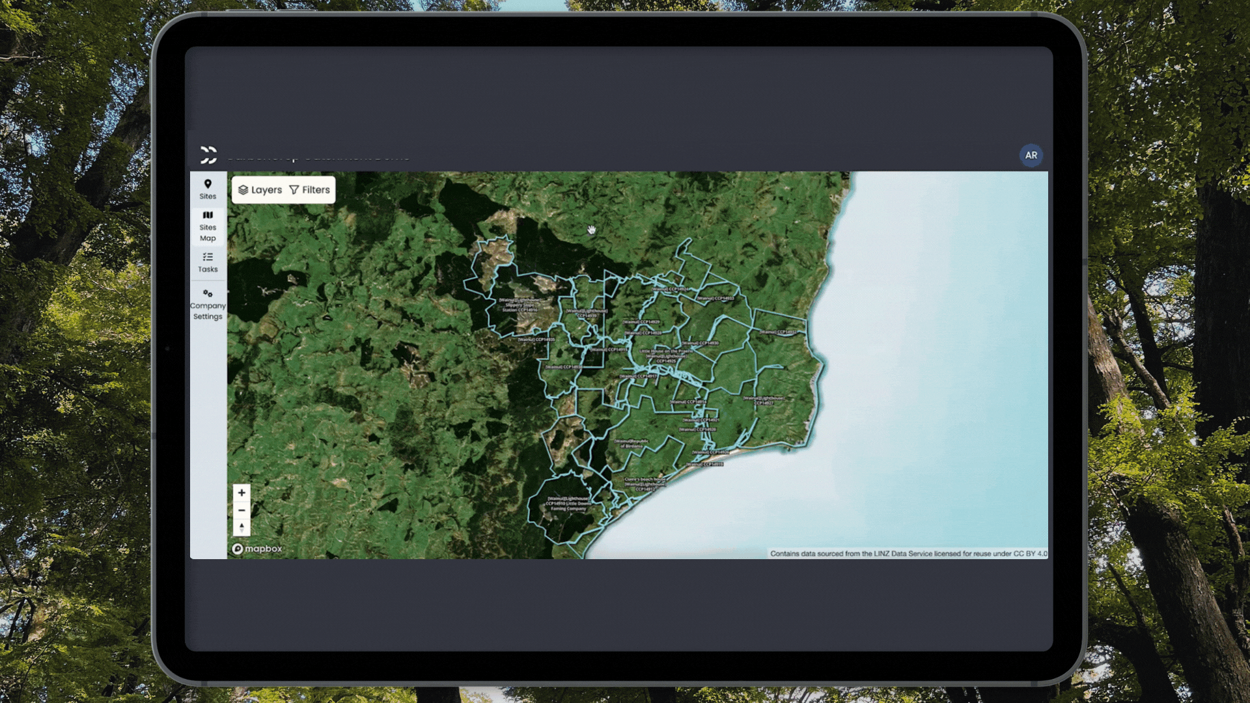
Task: Open the Layers panel on map
Action: coord(260,190)
